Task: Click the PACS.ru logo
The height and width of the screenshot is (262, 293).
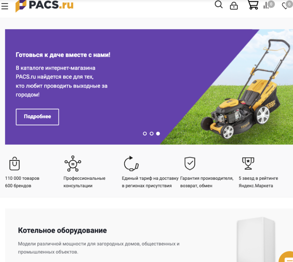Action: pos(45,6)
